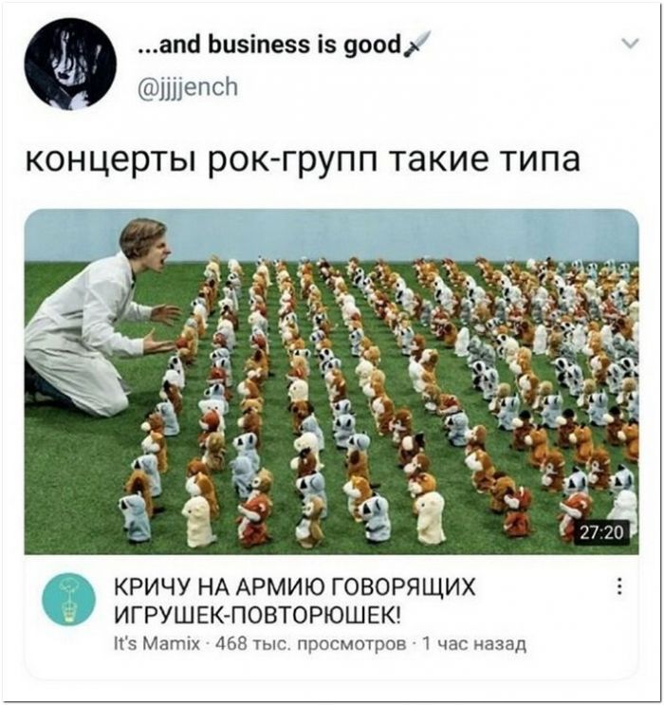Open the title line "КРИЧУ НА АРМИЮ ГОВОРЯЩИХ"
Image resolution: width=664 pixels, height=705 pixels.
[x=295, y=586]
